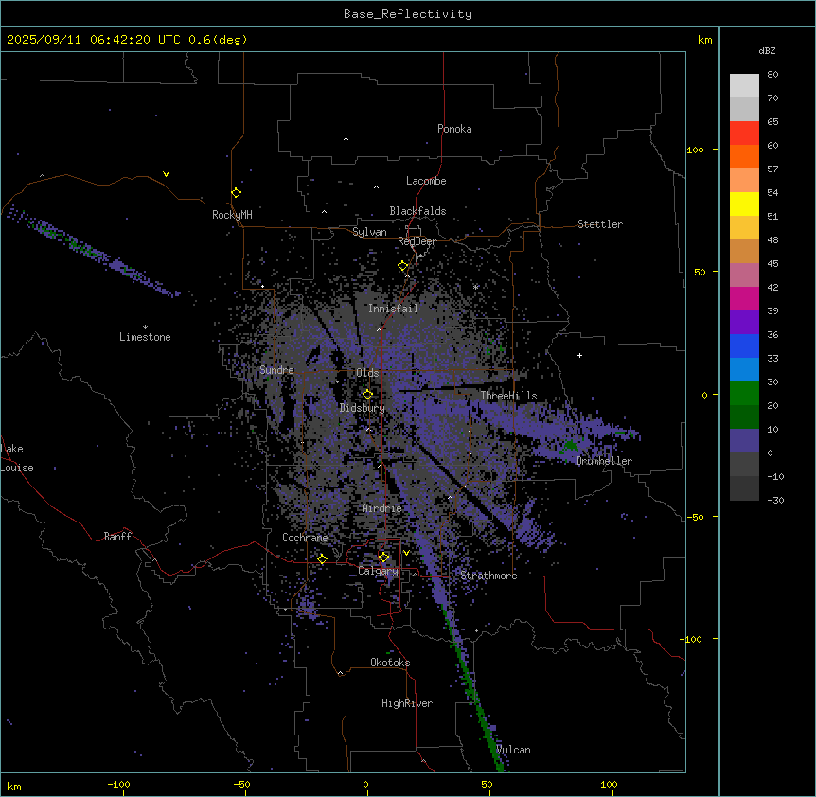Image resolution: width=816 pixels, height=797 pixels.
Task: Click the Cochrane town label
Action: click(x=305, y=538)
